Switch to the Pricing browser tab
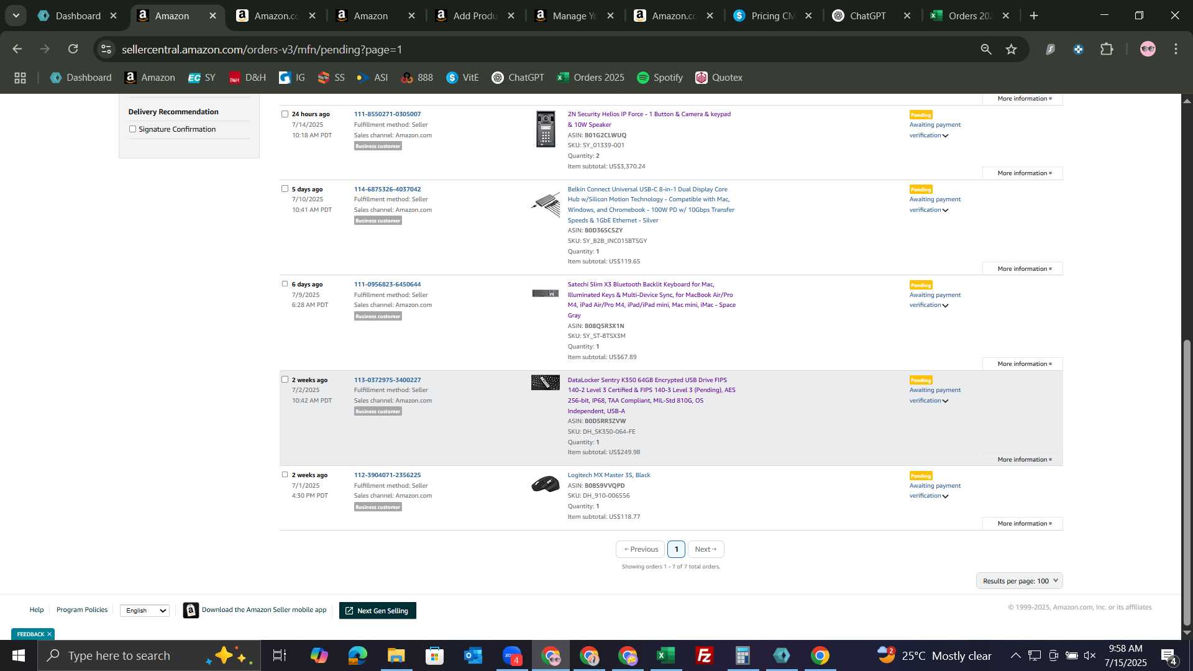The width and height of the screenshot is (1193, 671). [773, 16]
